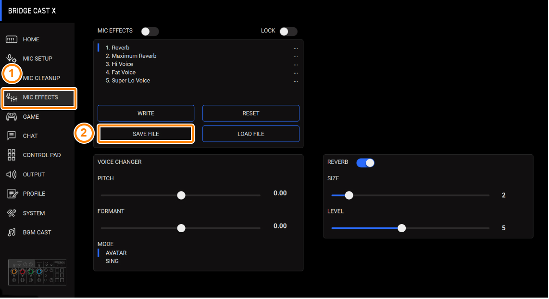Select the 2. Maximum Reverb preset
Viewport: 549px width, 299px height.
click(131, 56)
